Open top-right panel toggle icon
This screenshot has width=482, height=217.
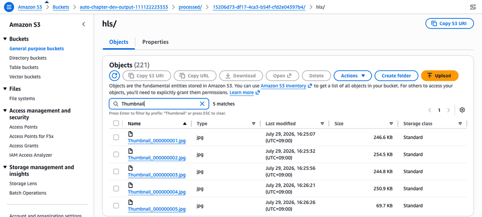473,7
